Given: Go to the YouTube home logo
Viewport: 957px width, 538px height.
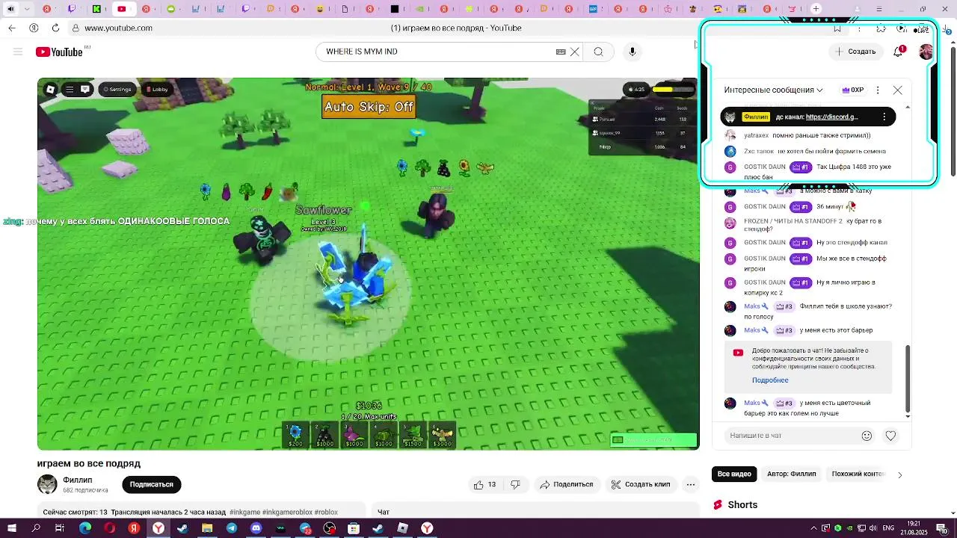Looking at the screenshot, I should click(x=59, y=52).
